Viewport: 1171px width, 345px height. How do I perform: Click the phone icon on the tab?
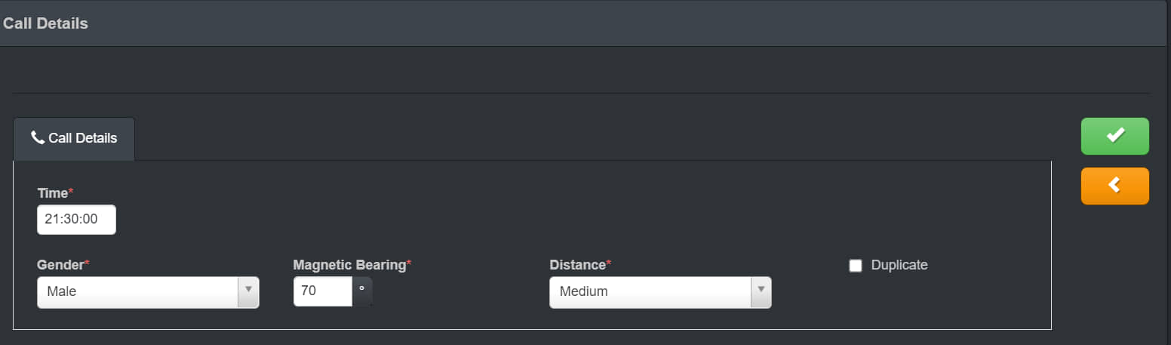[37, 137]
